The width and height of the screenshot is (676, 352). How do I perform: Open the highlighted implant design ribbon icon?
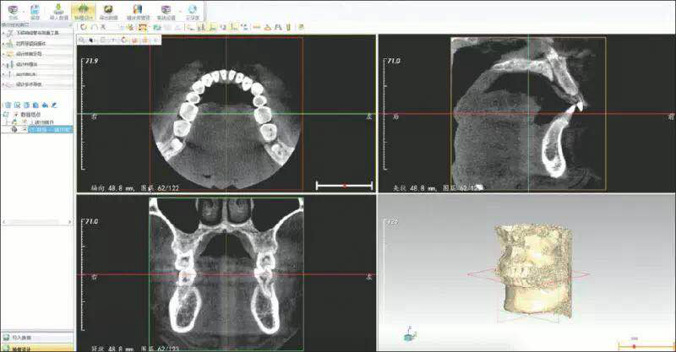[84, 10]
